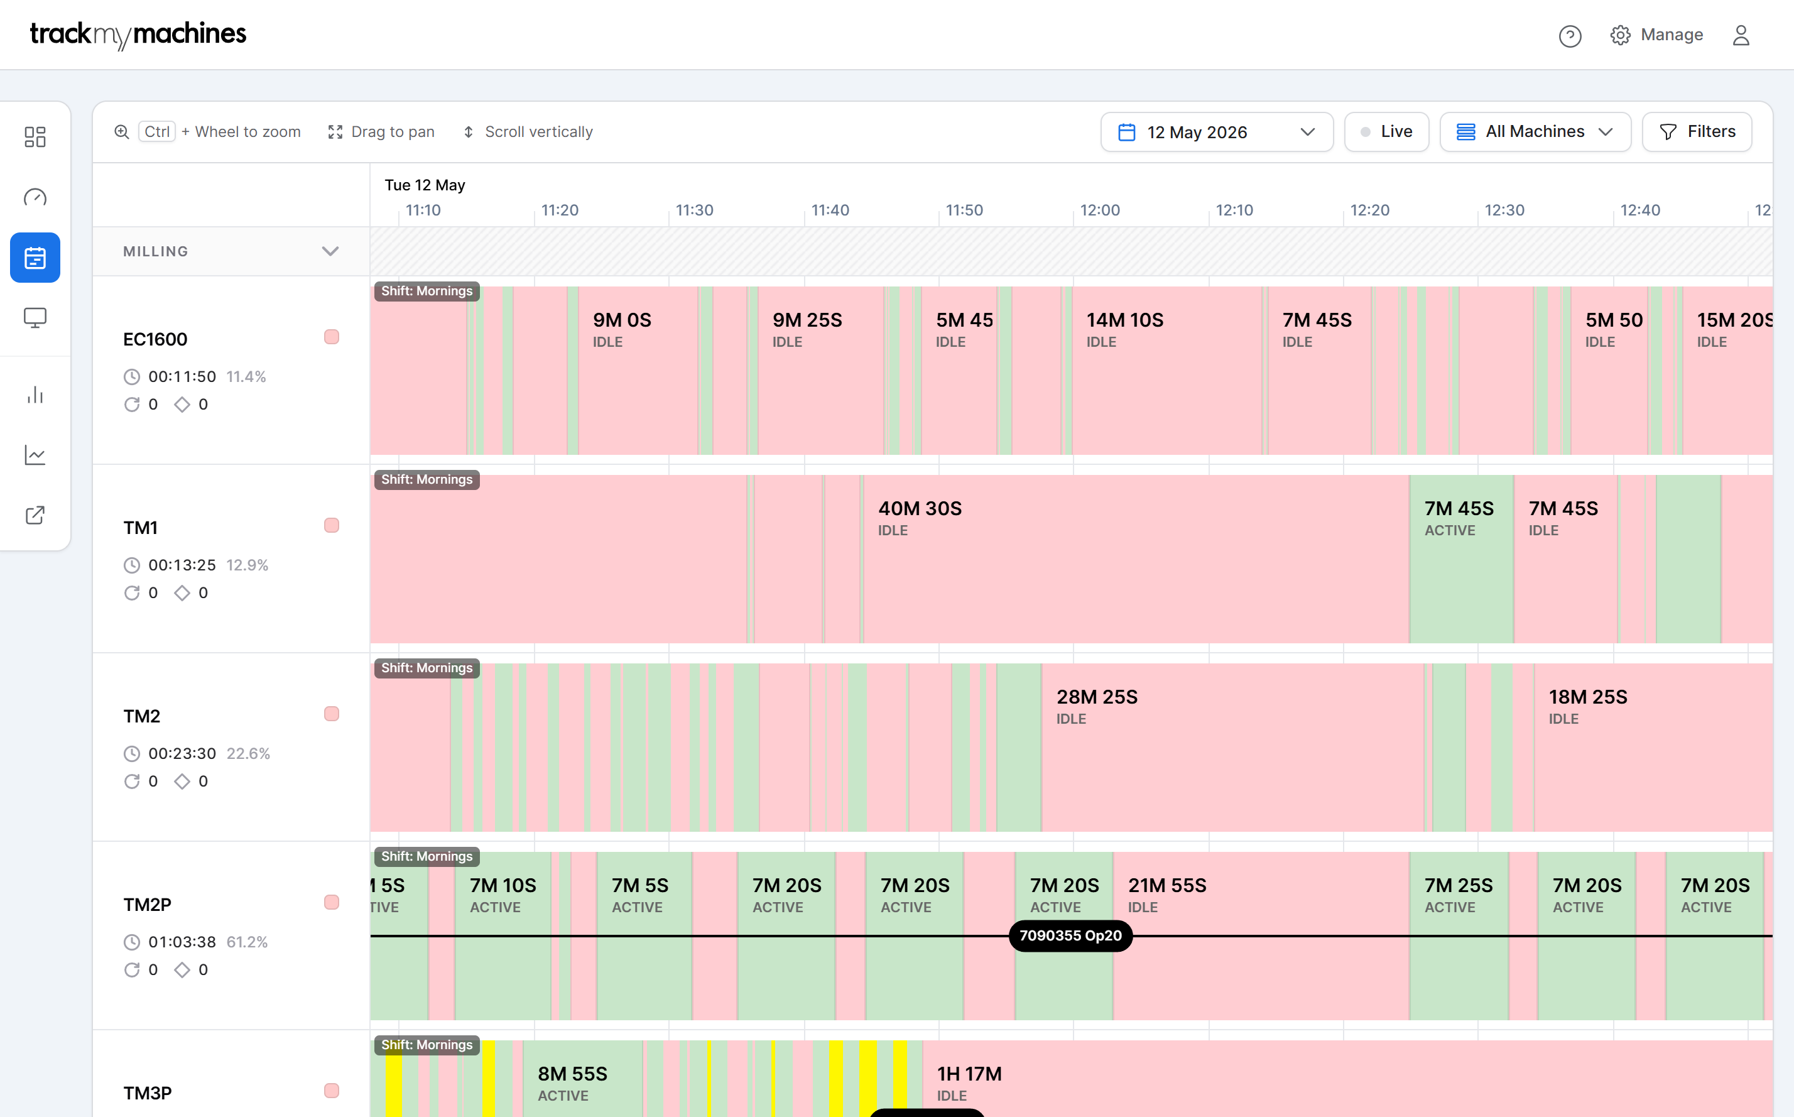The image size is (1794, 1117).
Task: Click EC1600 red status indicator
Action: [332, 337]
